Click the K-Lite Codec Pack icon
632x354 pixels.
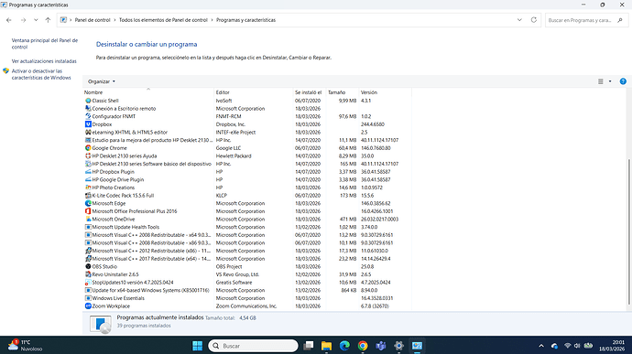tap(88, 196)
